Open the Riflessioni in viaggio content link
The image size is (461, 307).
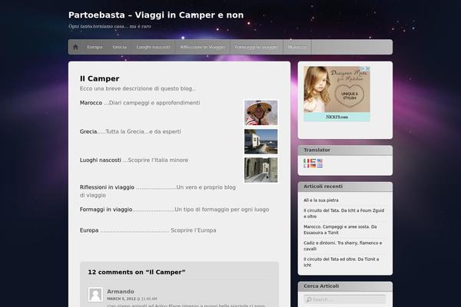[x=107, y=187]
